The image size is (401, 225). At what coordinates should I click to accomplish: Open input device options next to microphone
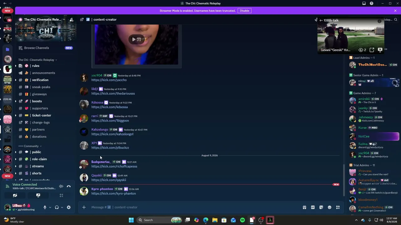tap(50, 207)
